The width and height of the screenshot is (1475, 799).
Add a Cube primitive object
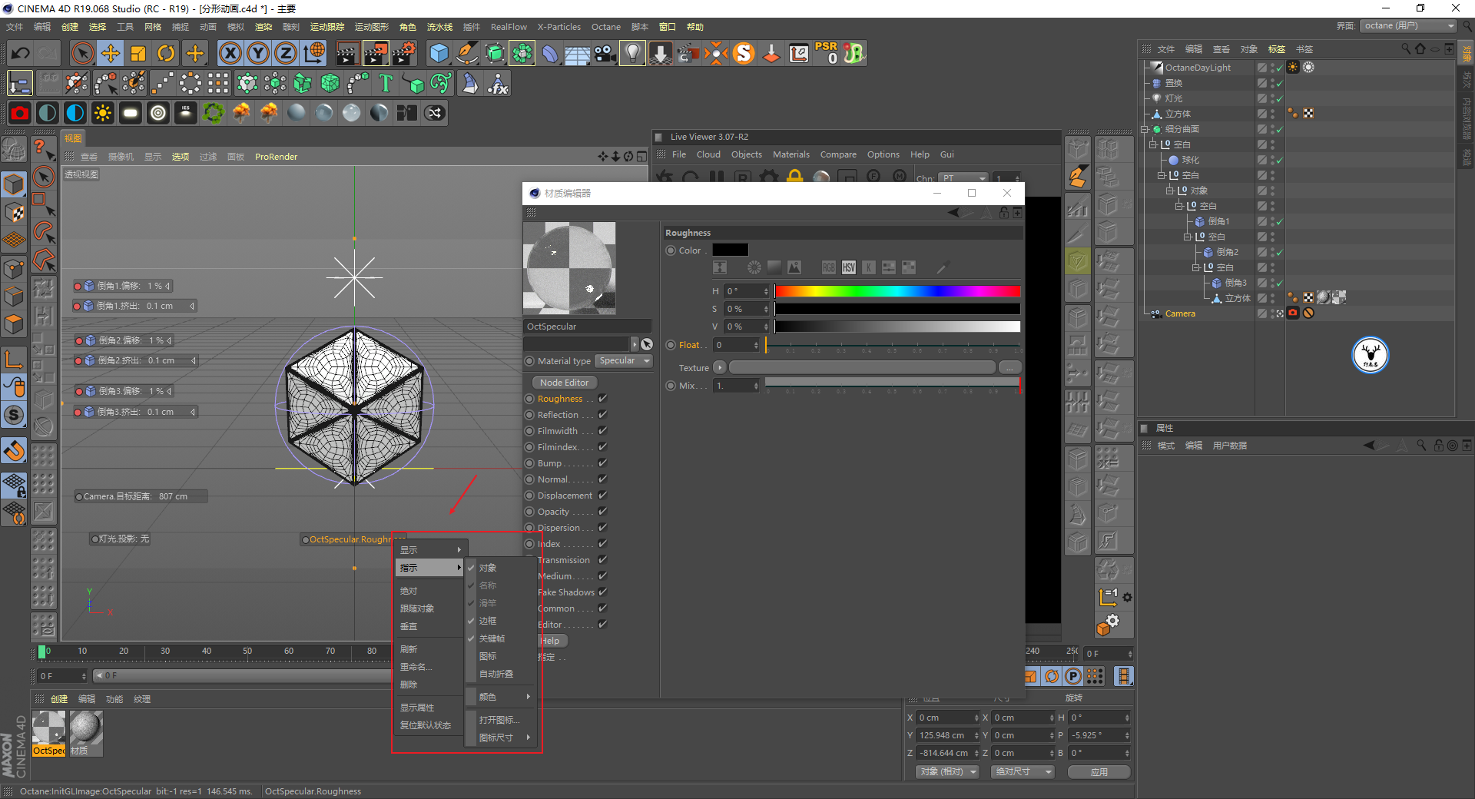click(439, 53)
